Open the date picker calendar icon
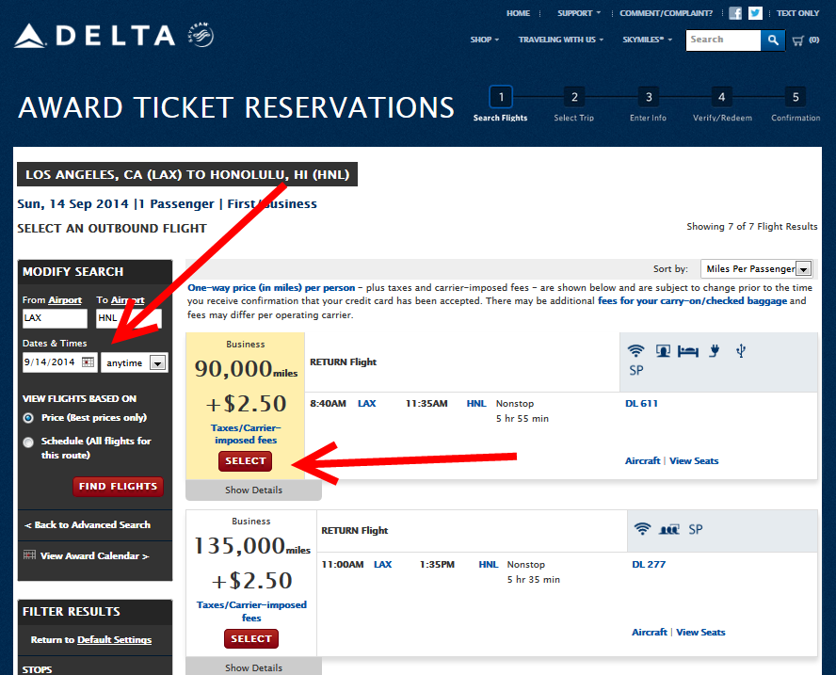836x675 pixels. point(88,362)
